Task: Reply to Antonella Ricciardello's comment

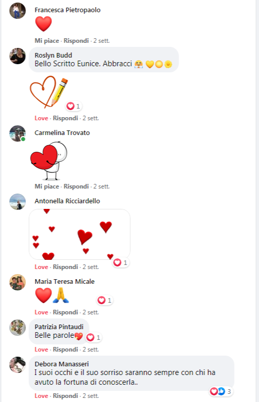Action: tap(65, 267)
